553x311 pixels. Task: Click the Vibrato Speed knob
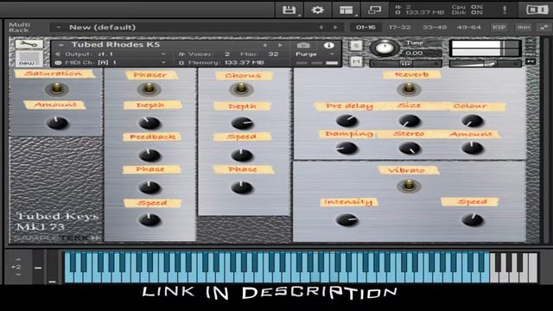coord(473,219)
